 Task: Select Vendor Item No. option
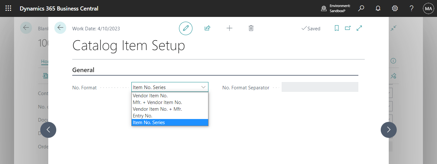tap(170, 96)
